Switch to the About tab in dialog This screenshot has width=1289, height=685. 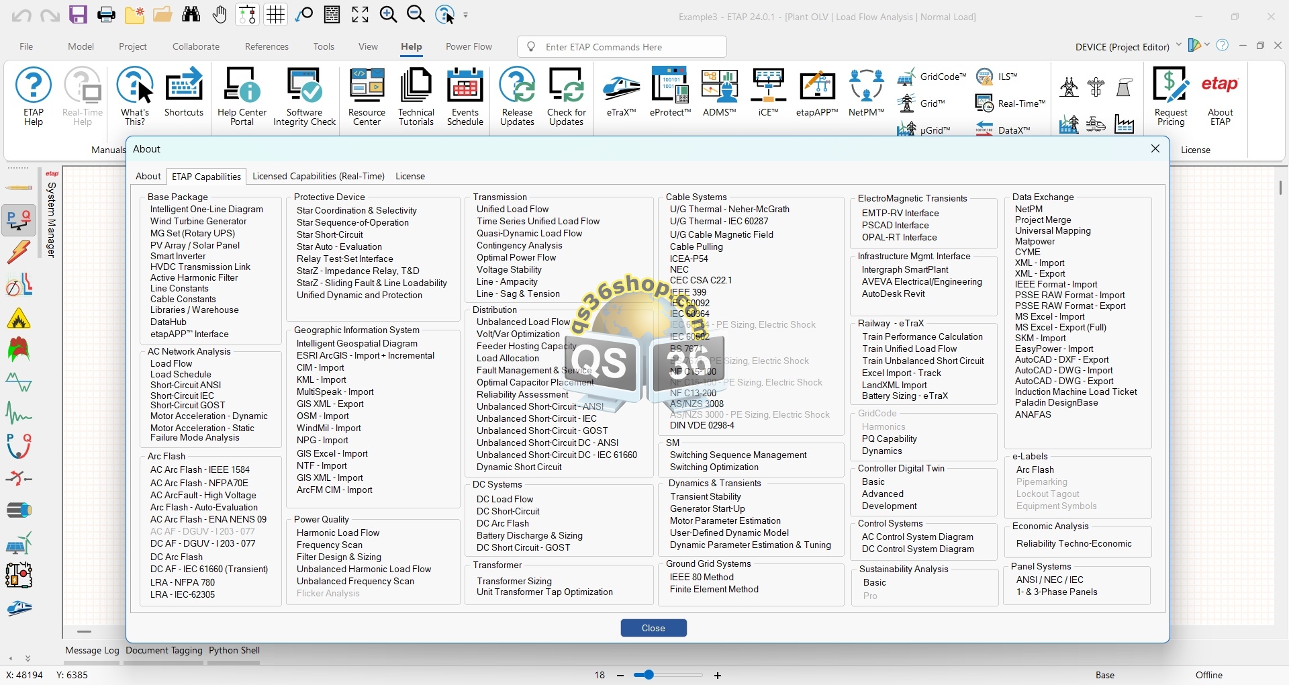pyautogui.click(x=148, y=176)
